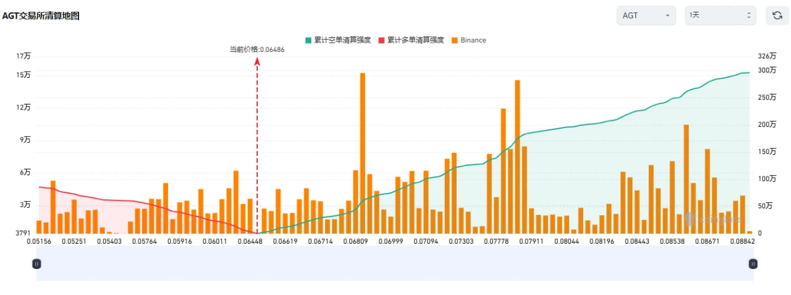Click left axis value 17万

(x=23, y=56)
